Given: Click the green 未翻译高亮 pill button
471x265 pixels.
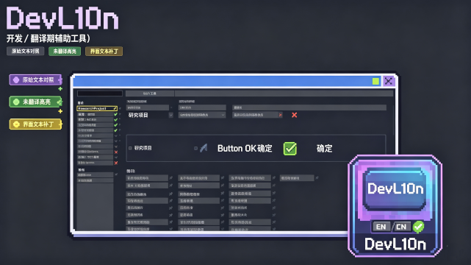Looking at the screenshot, I should (35, 102).
